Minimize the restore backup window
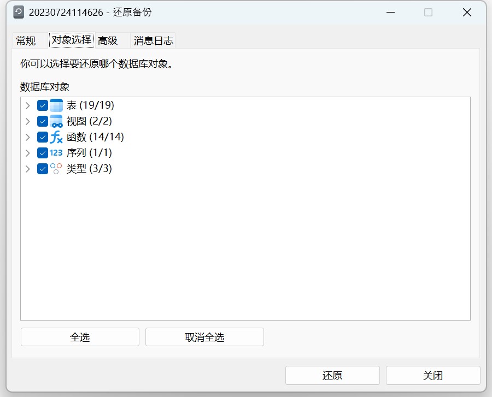Viewport: 492px width, 397px height. tap(391, 13)
